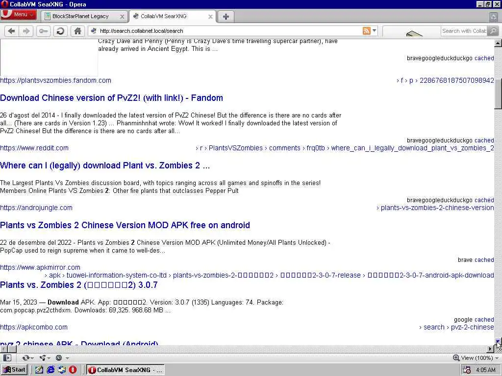Viewport: 502px width, 376px height.
Task: Click apkmirror 'tuowei-information-system-co-ltd' breadcrumb path
Action: pyautogui.click(x=269, y=275)
